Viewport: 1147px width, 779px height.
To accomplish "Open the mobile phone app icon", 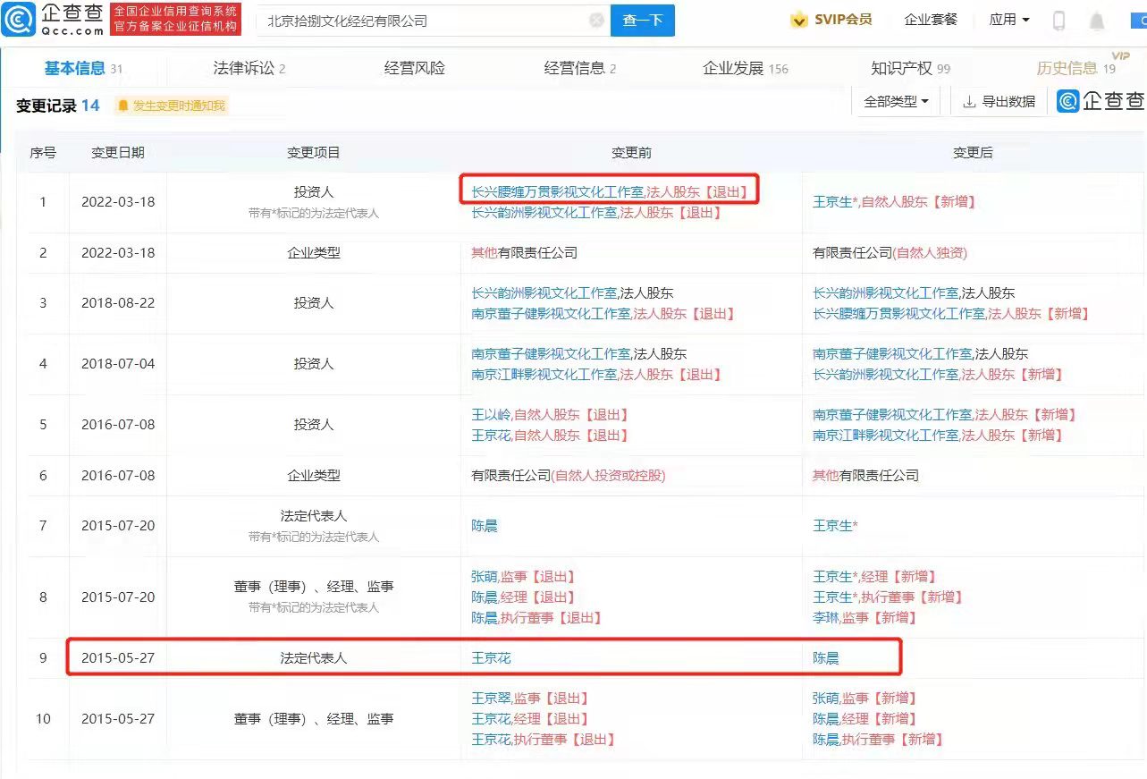I will pos(1058,21).
